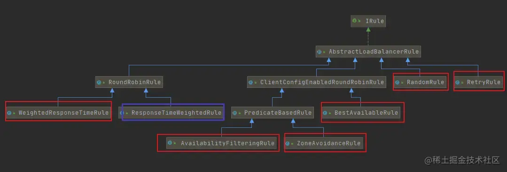The height and width of the screenshot is (172, 507).
Task: Select the PredicateBasedRule node
Action: click(273, 112)
